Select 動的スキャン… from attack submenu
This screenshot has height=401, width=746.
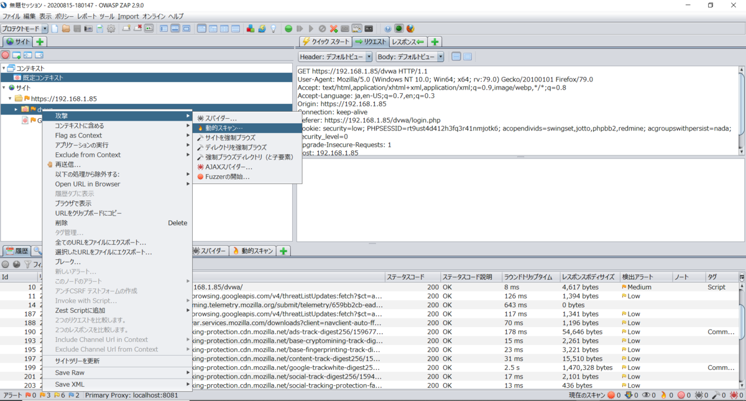[247, 127]
